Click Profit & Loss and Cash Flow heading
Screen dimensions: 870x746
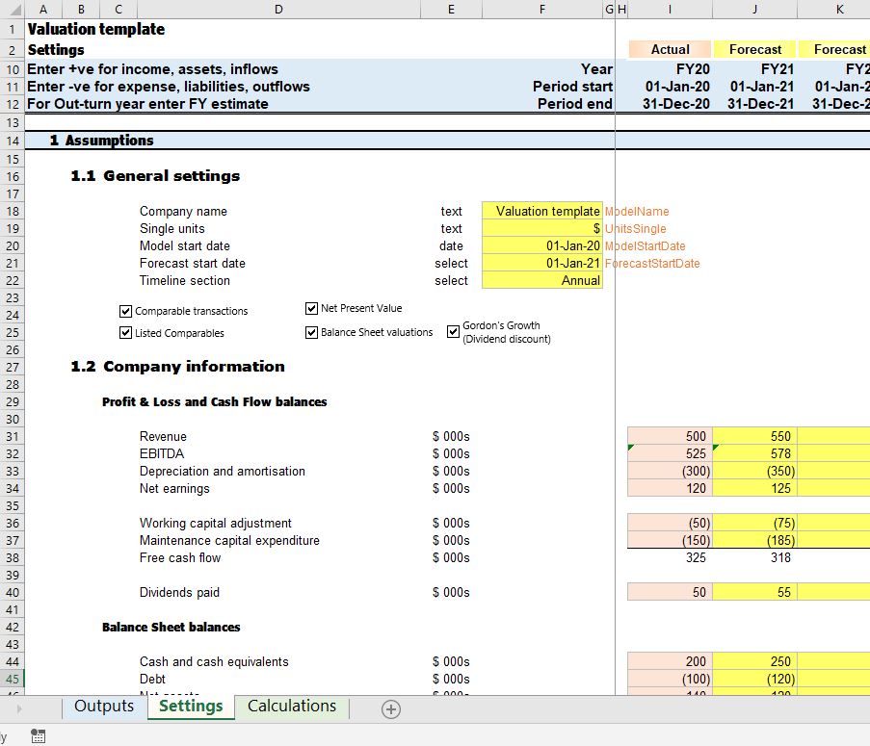click(214, 401)
